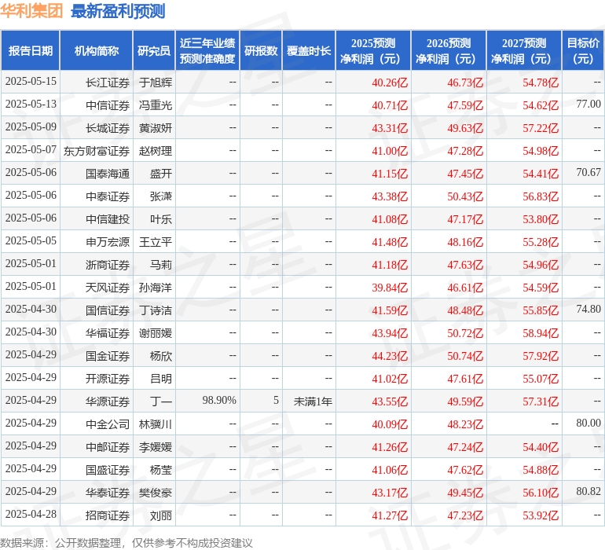Open the 东方财富证券 institution entry
The image size is (605, 550).
97,150
